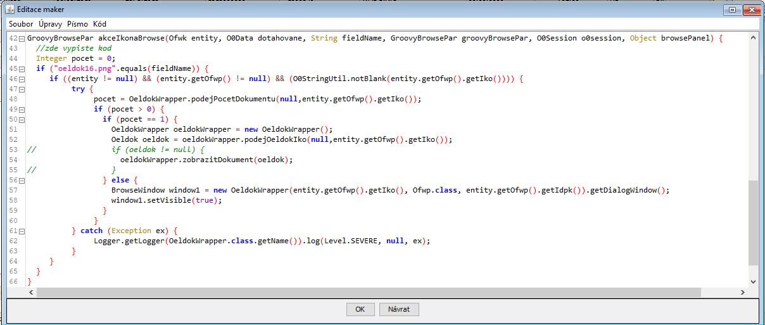Fold the 'pocet > 0' block at line 49
This screenshot has height=325, width=765.
tap(22, 110)
